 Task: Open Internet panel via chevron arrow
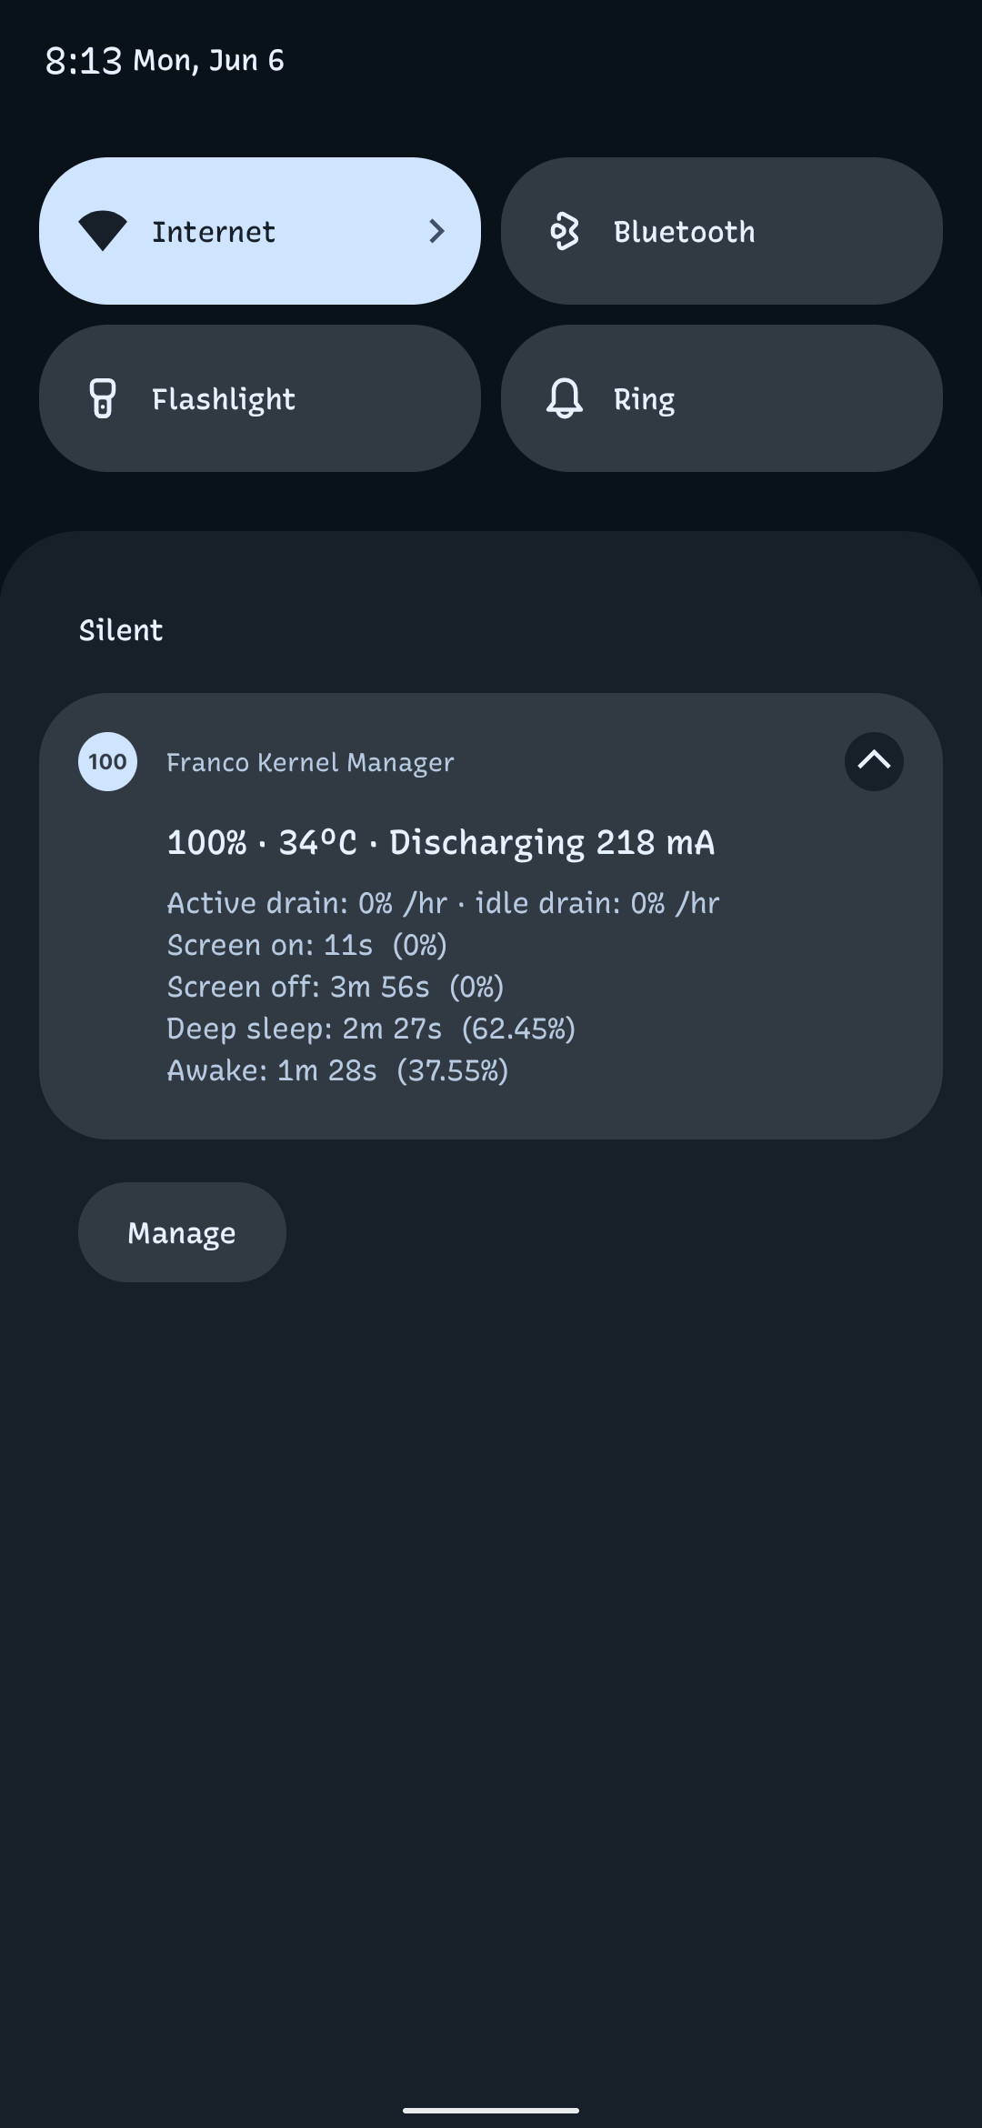[436, 231]
